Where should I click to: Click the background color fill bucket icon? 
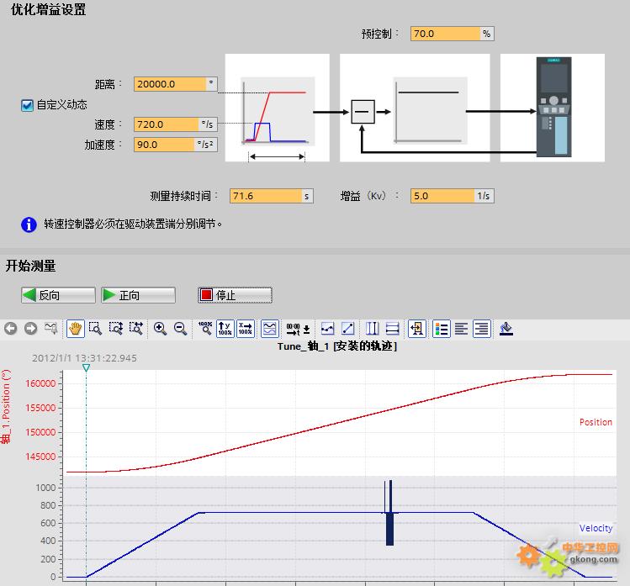[506, 329]
